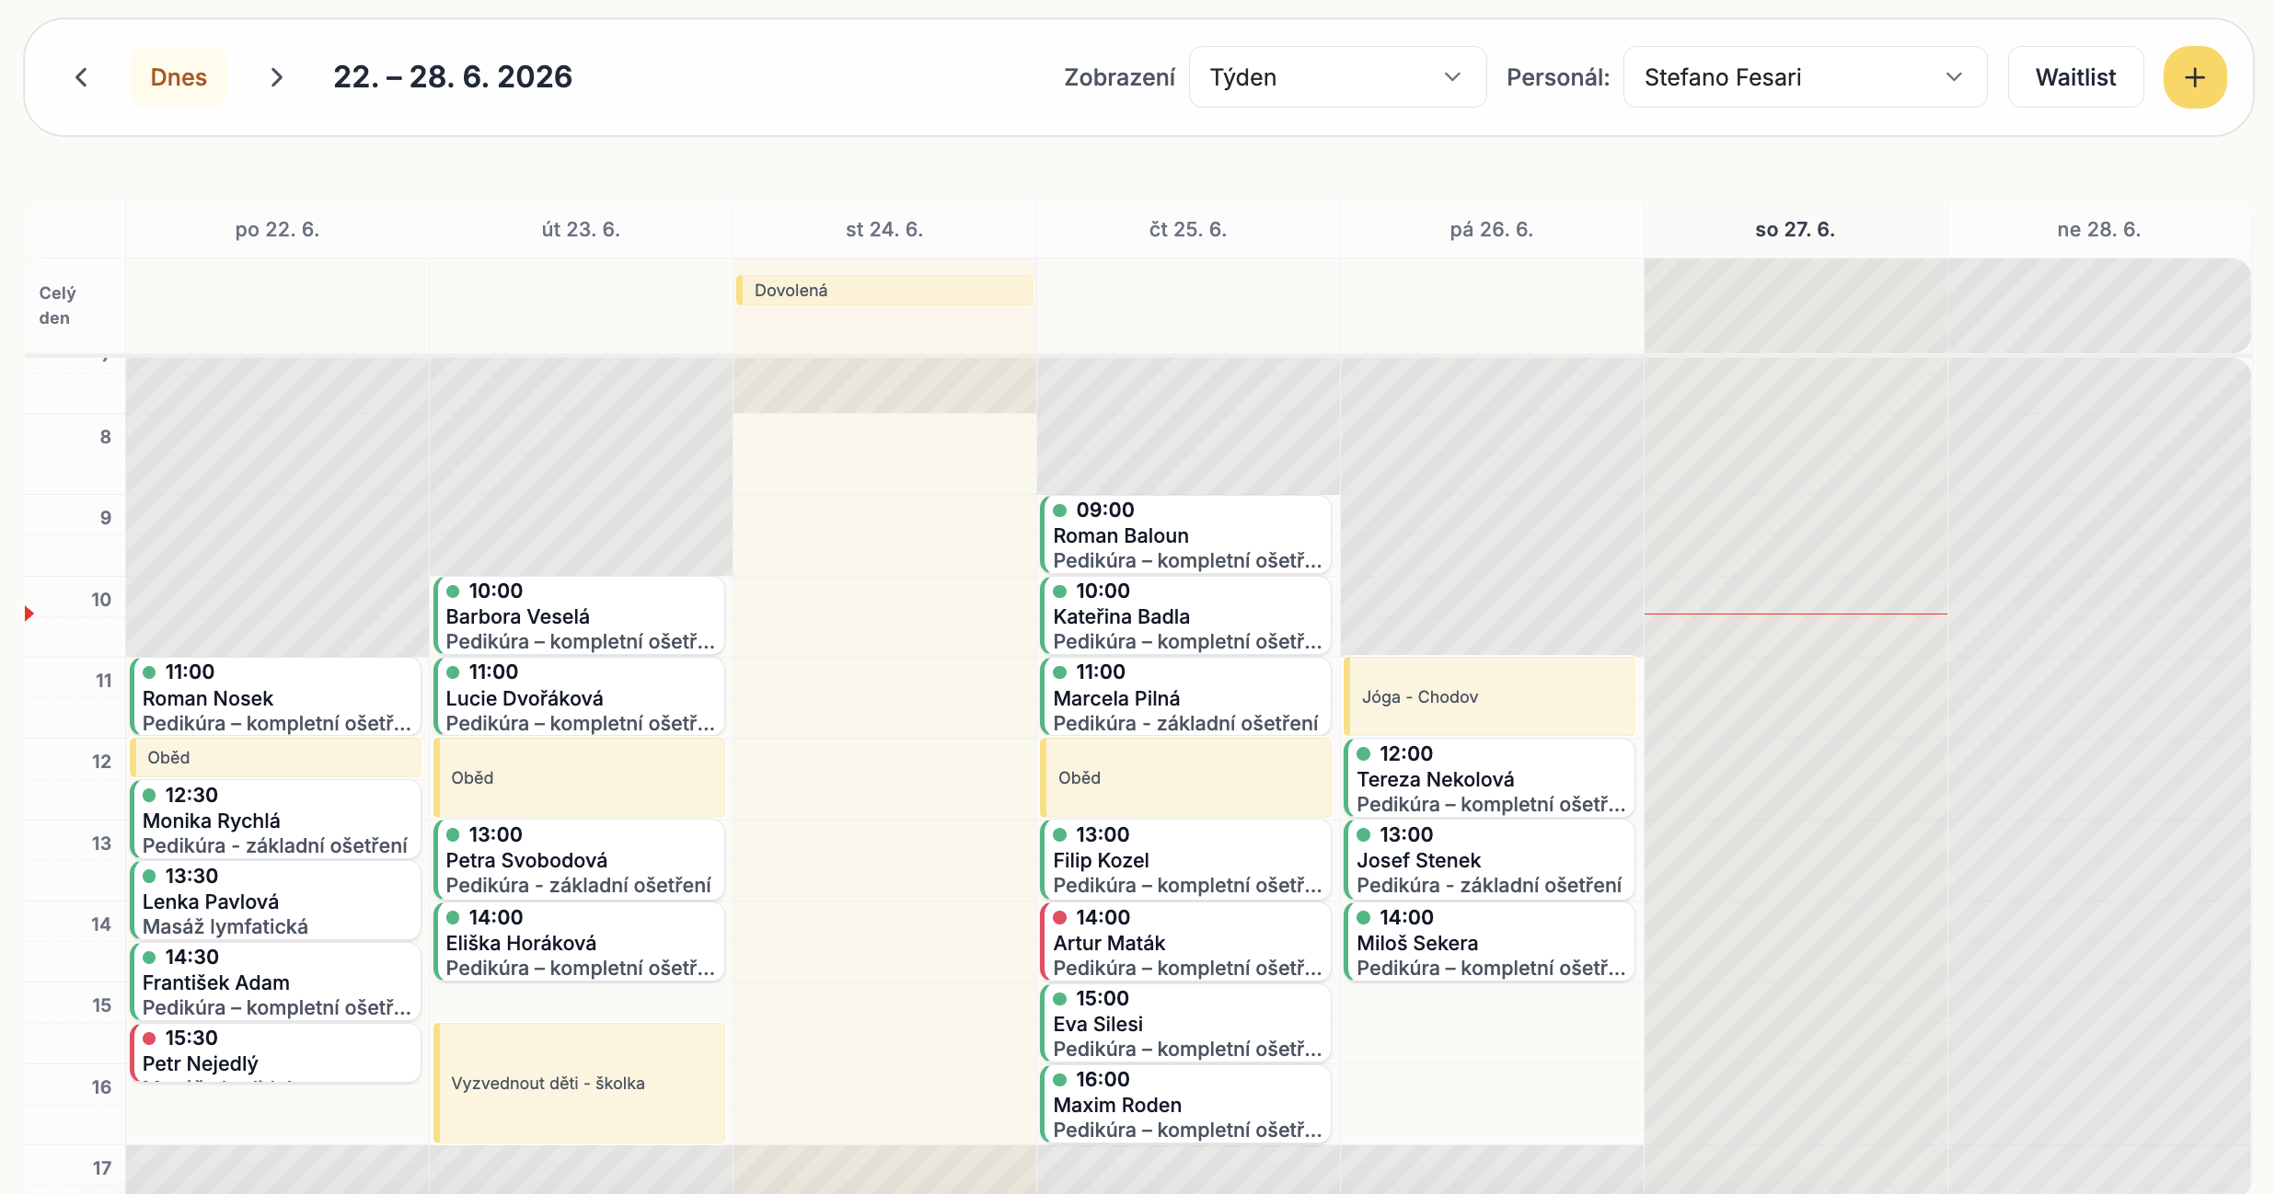The width and height of the screenshot is (2275, 1194).
Task: Open Thursday Oběd block
Action: point(1186,778)
